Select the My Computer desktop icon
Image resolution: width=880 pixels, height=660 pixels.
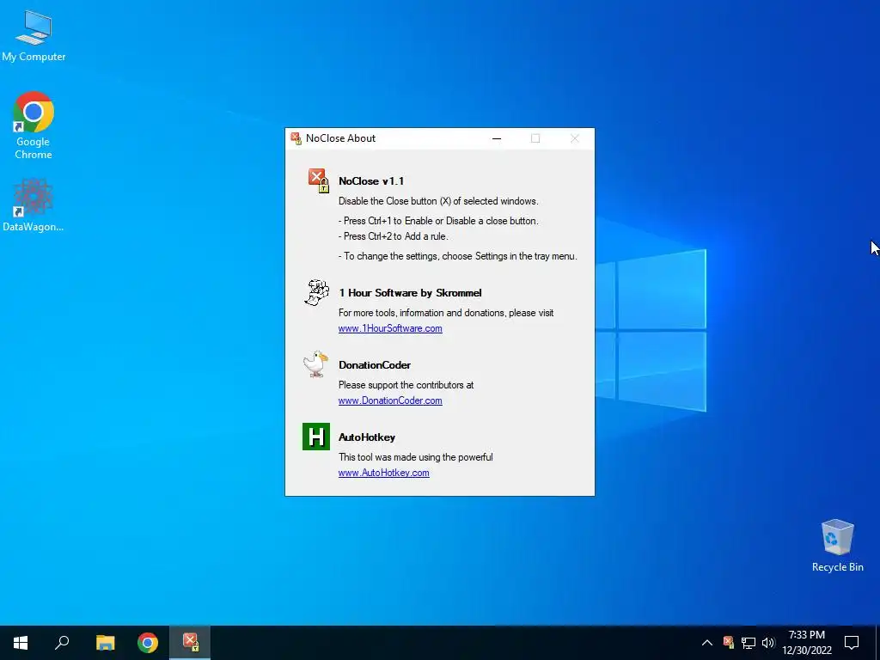[x=34, y=36]
